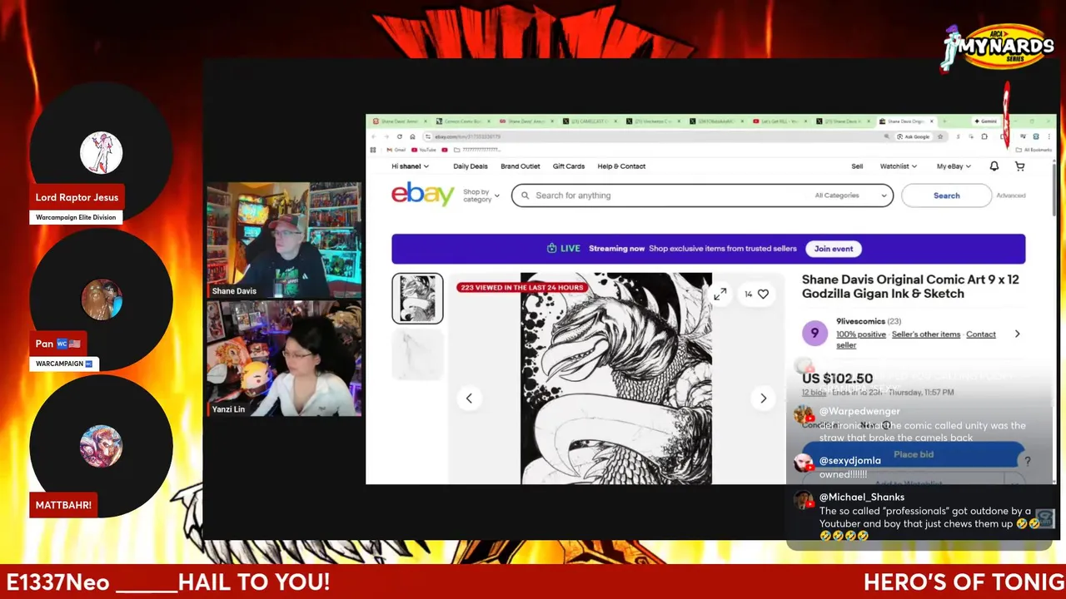Click the Join event button
Image resolution: width=1066 pixels, height=599 pixels.
pos(834,249)
